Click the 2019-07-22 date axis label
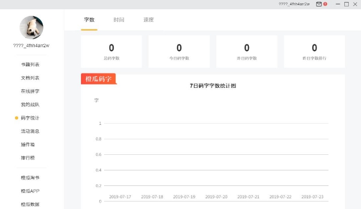361x209 pixels. point(281,197)
